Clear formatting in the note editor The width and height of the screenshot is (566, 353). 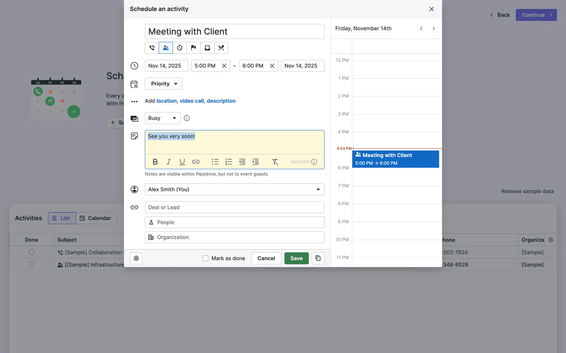(275, 162)
